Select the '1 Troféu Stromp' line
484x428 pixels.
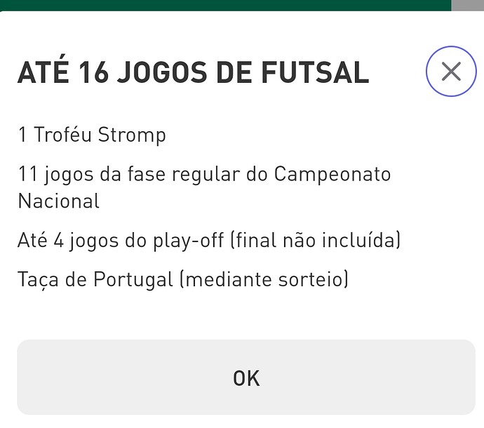(92, 135)
